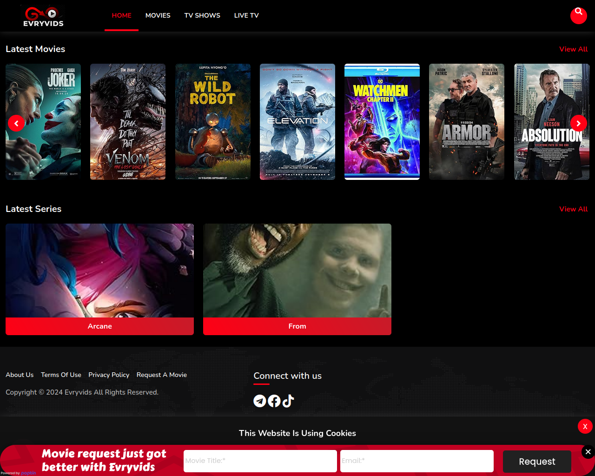Open the Movies menu item

pyautogui.click(x=158, y=15)
